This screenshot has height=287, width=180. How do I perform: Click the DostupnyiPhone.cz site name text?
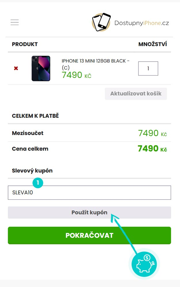click(141, 23)
